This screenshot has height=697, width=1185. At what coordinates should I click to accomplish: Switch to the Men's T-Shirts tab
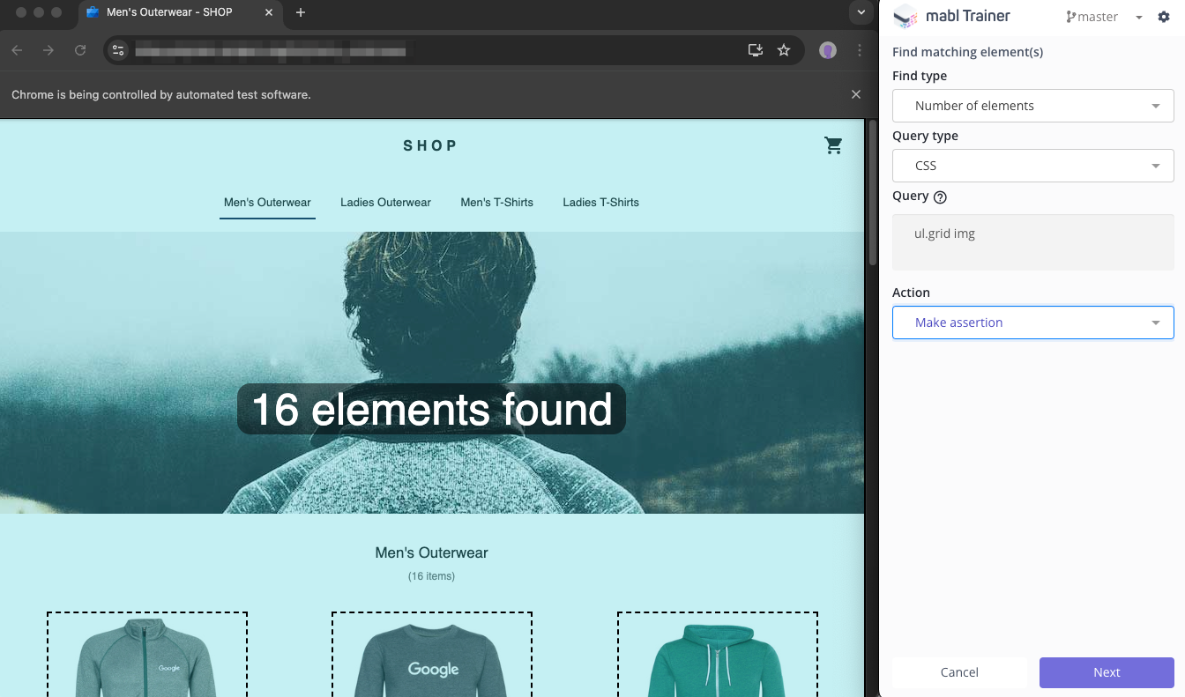pyautogui.click(x=496, y=203)
